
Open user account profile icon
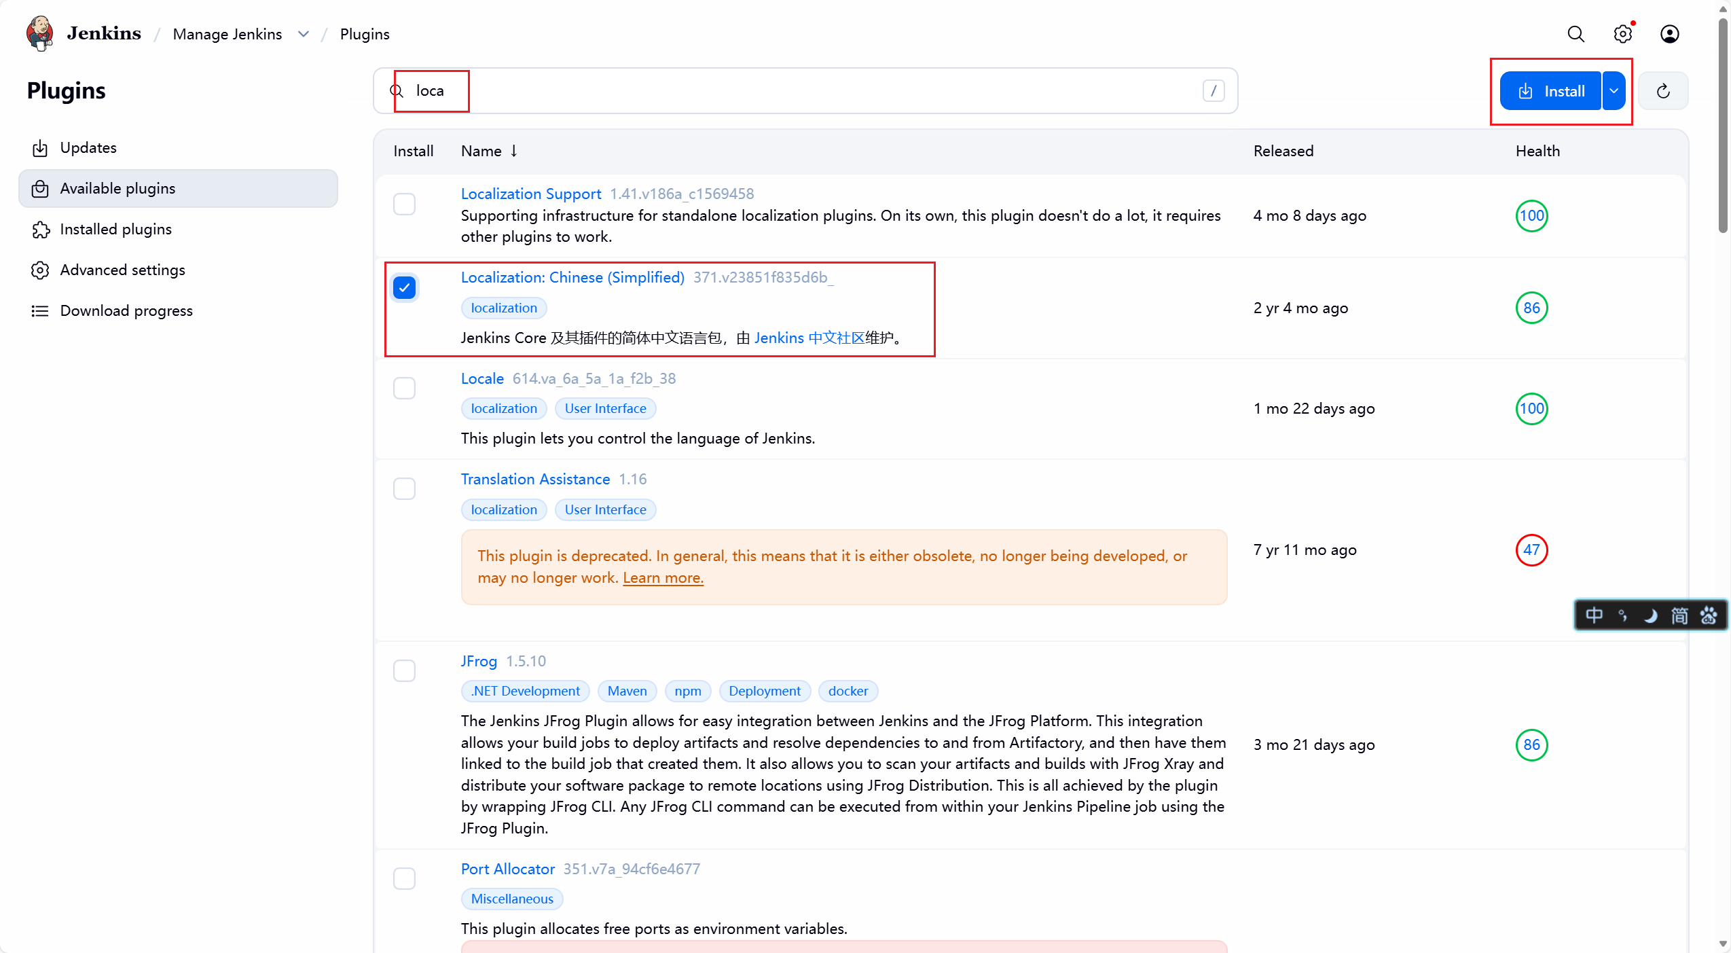1669,34
